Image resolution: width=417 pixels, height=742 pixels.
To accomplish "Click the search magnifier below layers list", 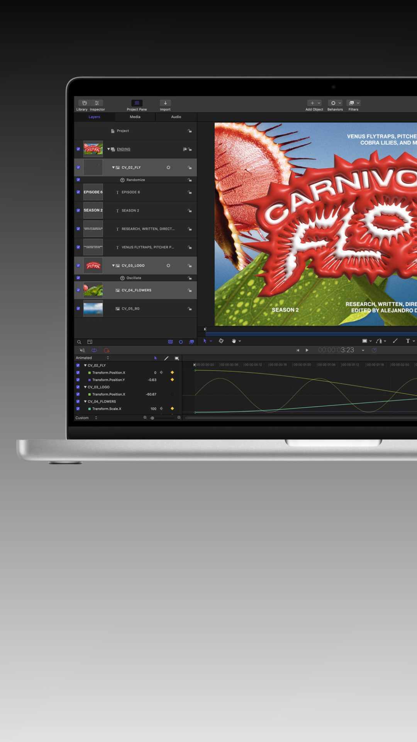I will click(x=79, y=342).
